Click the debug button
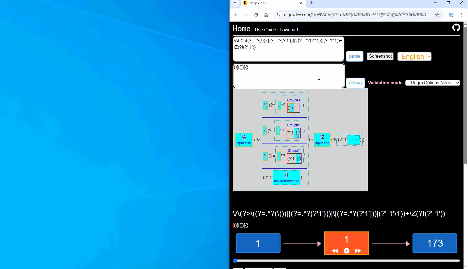468x269 pixels. pos(355,83)
